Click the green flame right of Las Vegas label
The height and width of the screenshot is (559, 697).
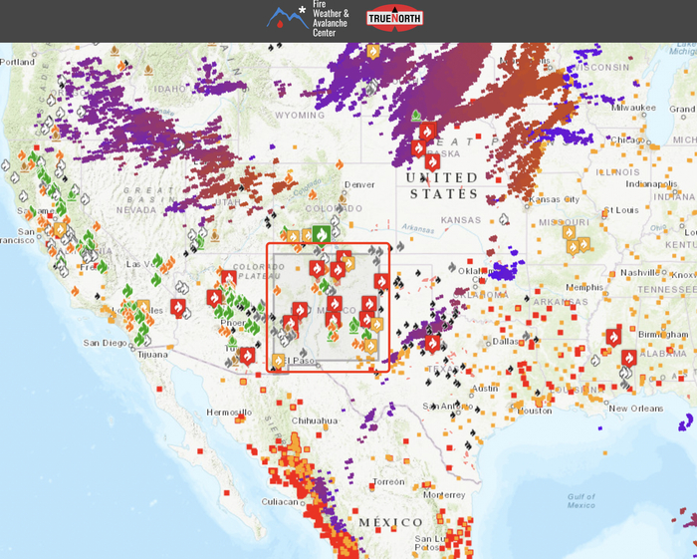click(x=157, y=260)
